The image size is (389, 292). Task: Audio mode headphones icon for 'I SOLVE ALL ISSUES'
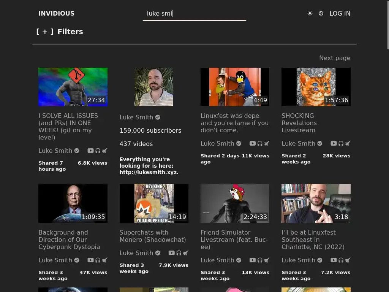[x=98, y=151]
